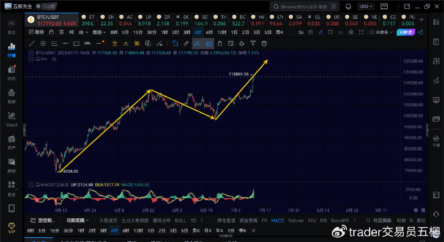Open 社区指标 community indicators
444x242 pixels.
coord(379,220)
